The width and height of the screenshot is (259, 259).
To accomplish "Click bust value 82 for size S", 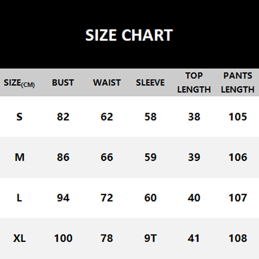I will click(x=63, y=117).
